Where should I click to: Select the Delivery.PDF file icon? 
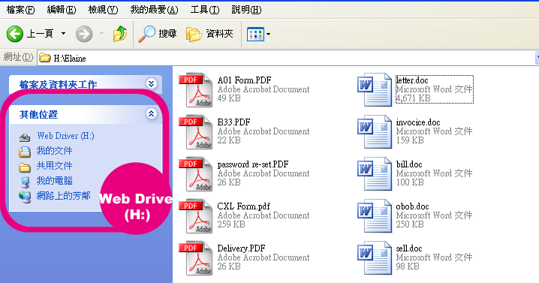point(195,258)
